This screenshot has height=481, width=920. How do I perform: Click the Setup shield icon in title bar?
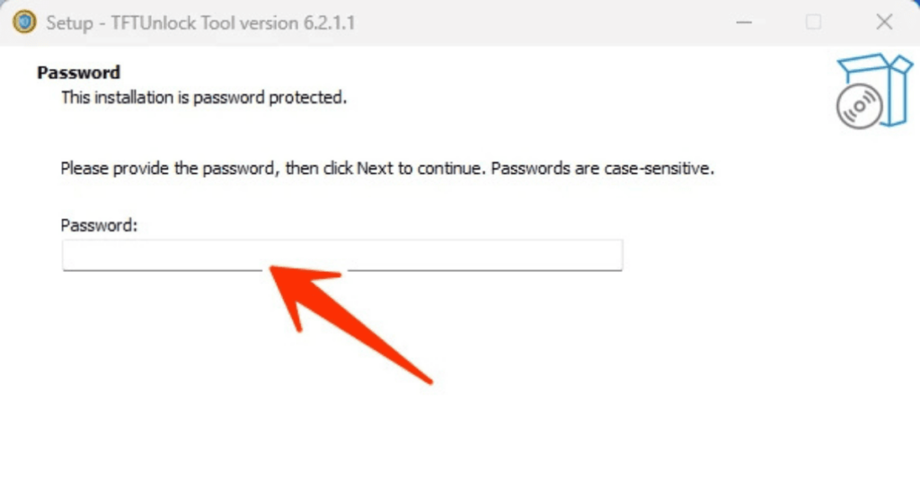pyautogui.click(x=24, y=22)
